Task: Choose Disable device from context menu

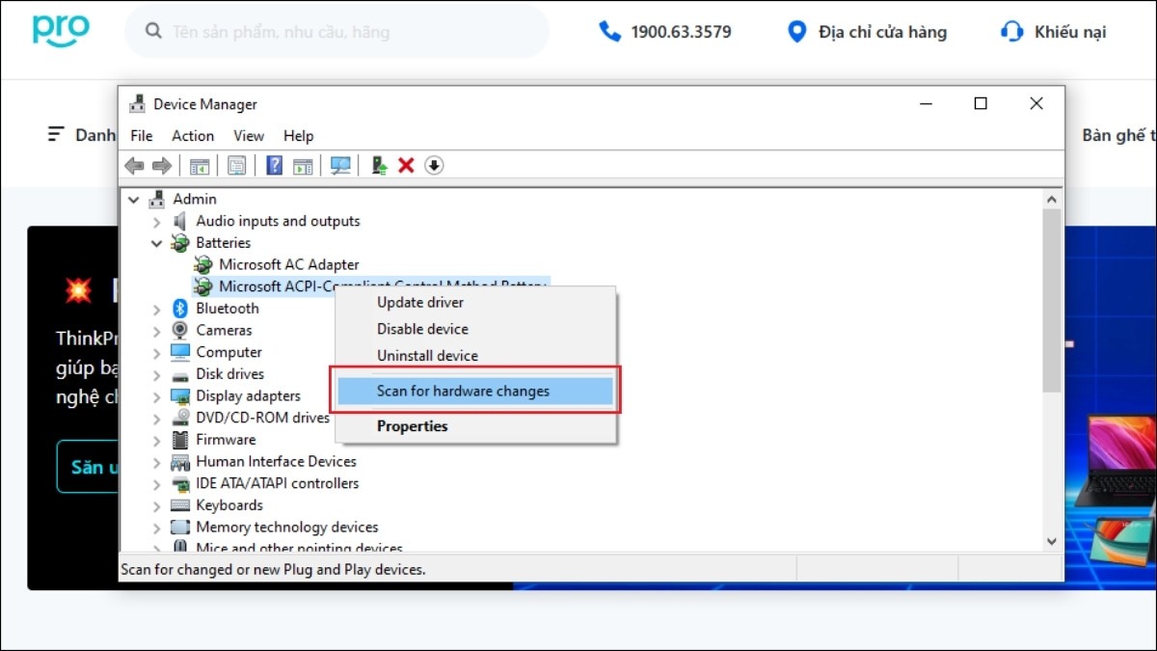Action: (474, 329)
